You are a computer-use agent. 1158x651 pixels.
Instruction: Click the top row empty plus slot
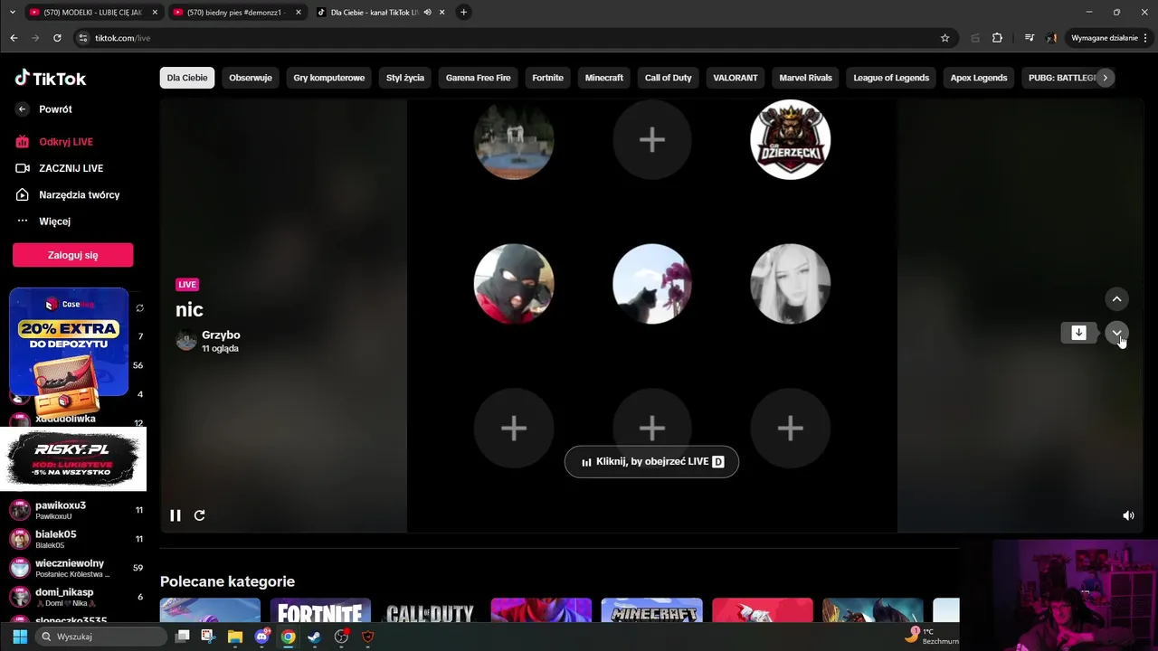pyautogui.click(x=652, y=139)
